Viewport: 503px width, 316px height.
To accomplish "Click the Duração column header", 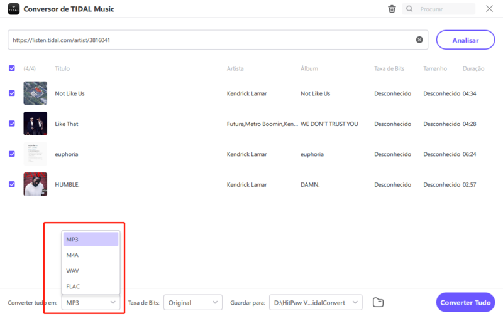I will point(473,68).
